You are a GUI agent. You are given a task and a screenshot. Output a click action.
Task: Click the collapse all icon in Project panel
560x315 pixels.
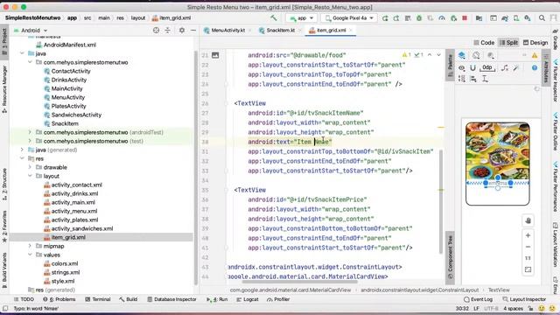(167, 31)
